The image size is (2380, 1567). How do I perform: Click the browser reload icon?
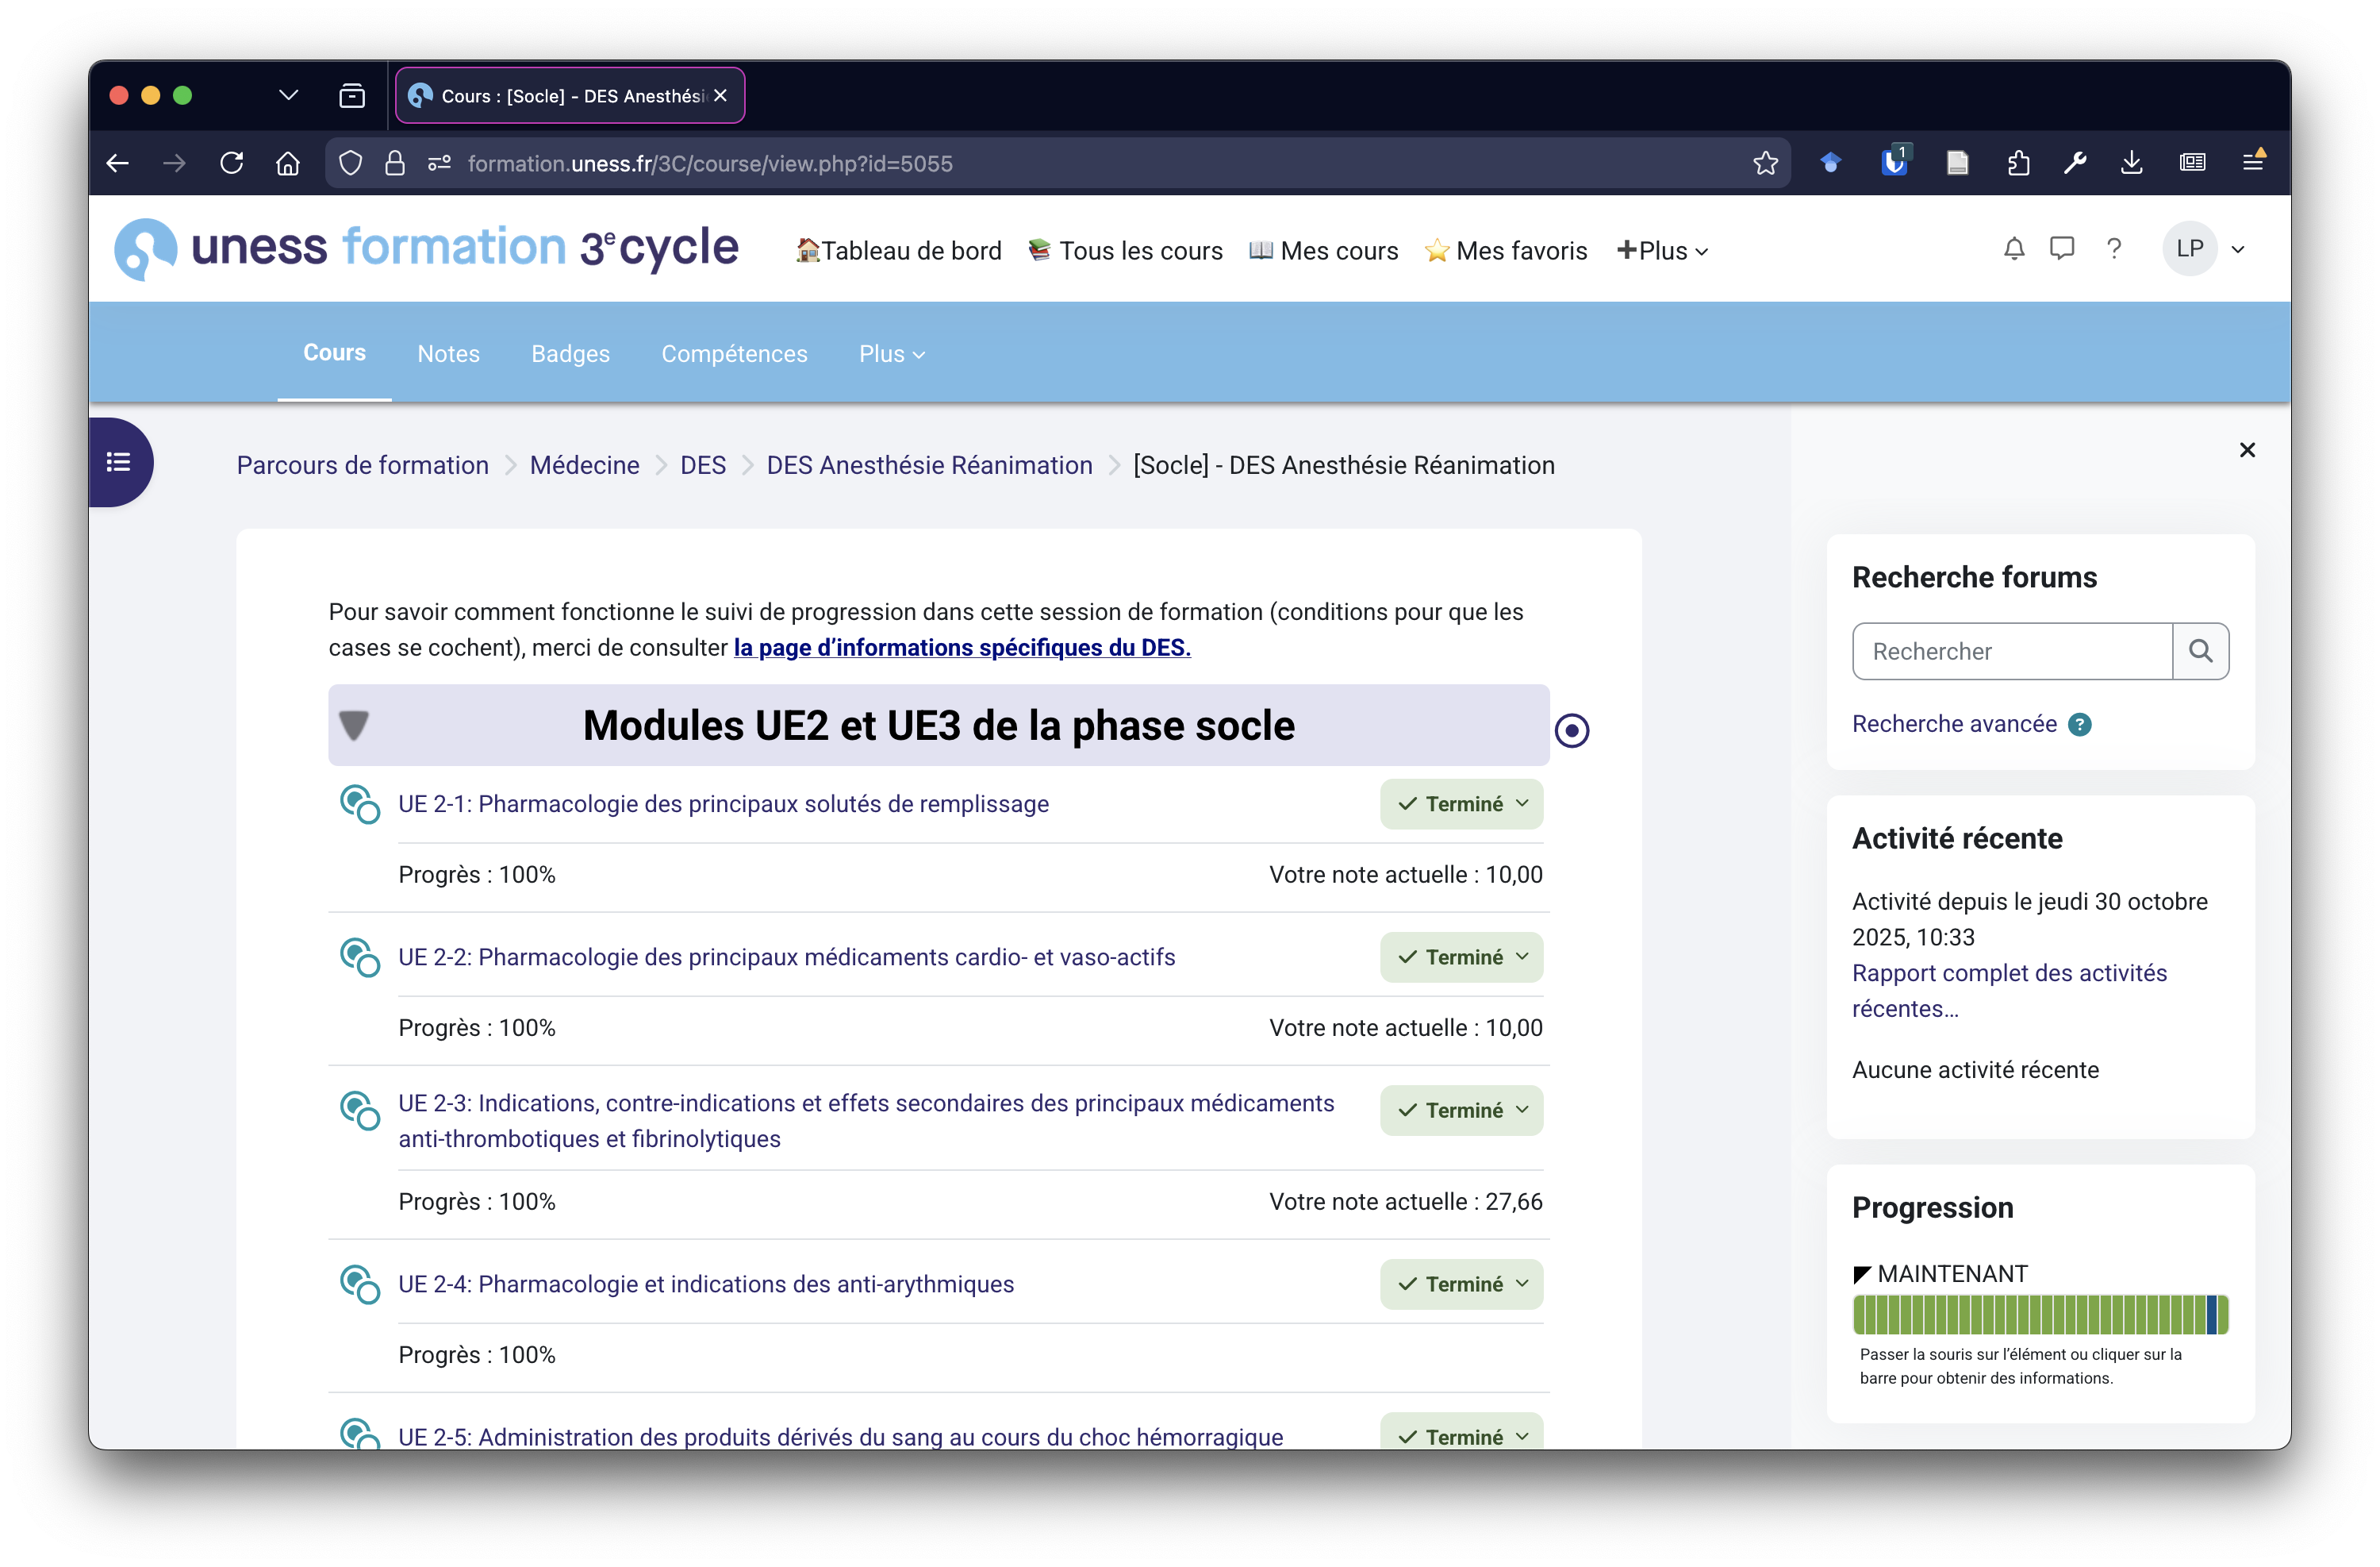tap(232, 163)
